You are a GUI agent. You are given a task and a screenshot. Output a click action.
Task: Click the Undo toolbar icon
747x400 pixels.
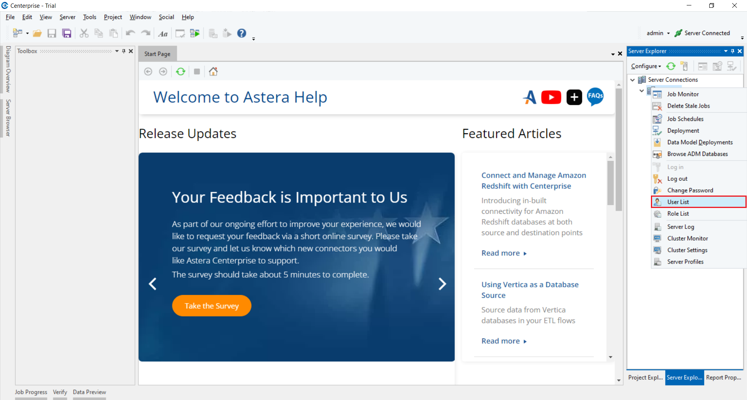[x=130, y=33]
